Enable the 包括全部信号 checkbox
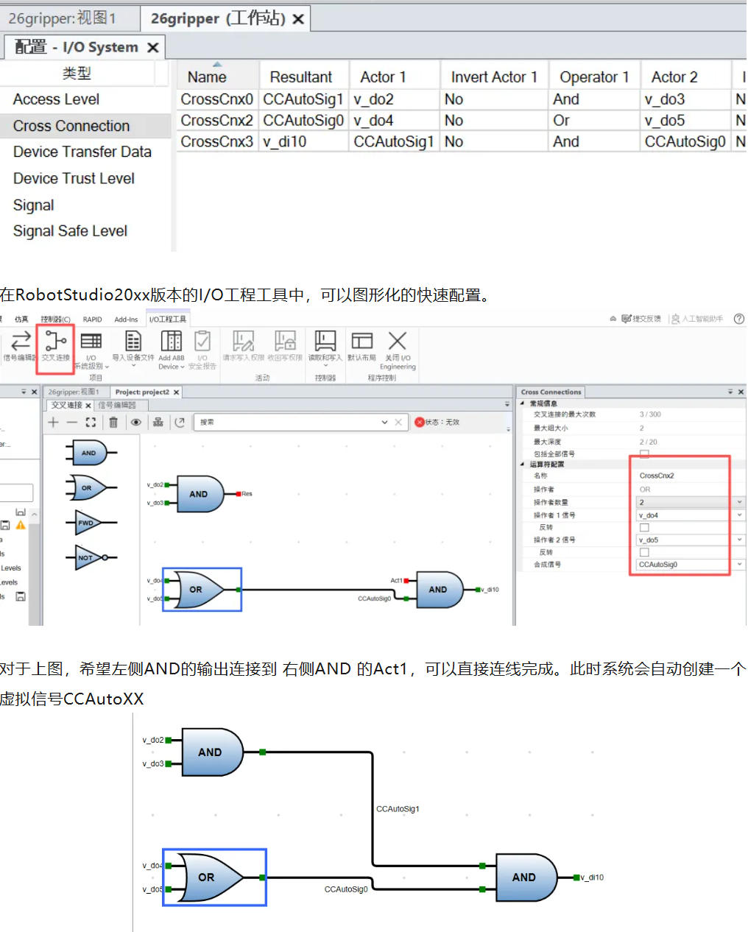The height and width of the screenshot is (932, 748). [x=644, y=454]
